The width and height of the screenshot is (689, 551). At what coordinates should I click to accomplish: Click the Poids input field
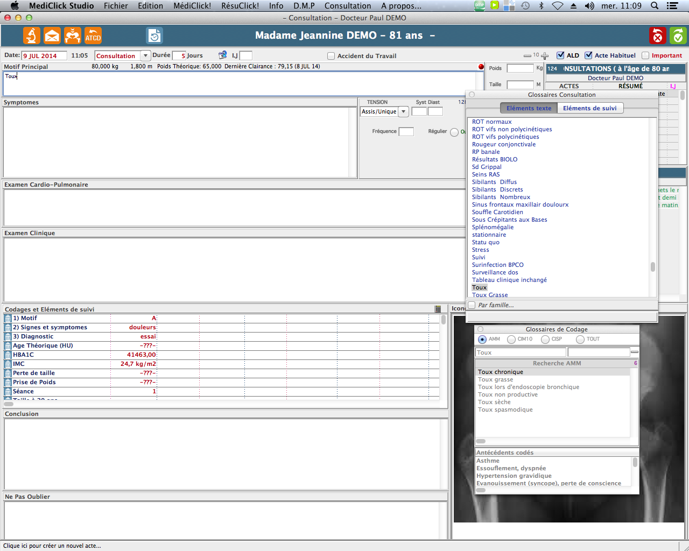pos(520,68)
